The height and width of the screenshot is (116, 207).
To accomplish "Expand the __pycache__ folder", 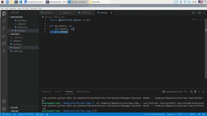I will point(18,37).
